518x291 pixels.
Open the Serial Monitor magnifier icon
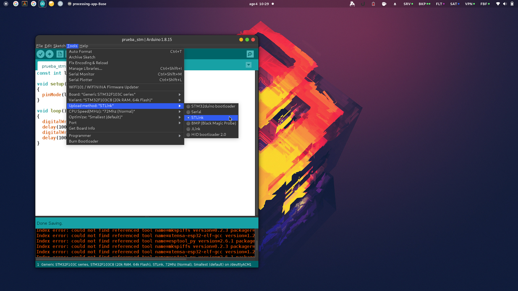[250, 54]
